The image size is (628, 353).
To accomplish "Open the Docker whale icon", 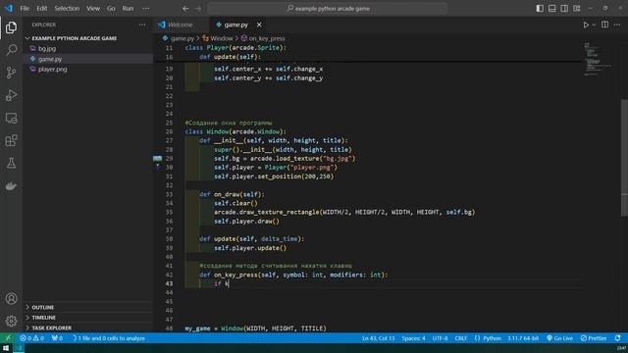I will (x=11, y=186).
